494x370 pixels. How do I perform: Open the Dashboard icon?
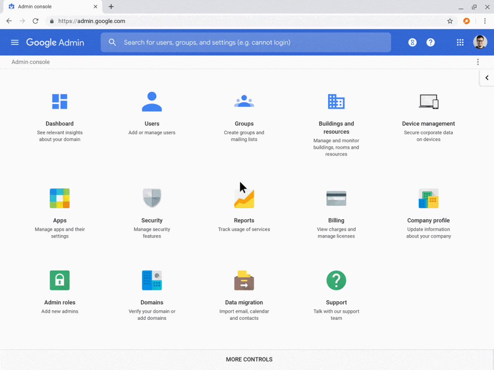pyautogui.click(x=60, y=102)
